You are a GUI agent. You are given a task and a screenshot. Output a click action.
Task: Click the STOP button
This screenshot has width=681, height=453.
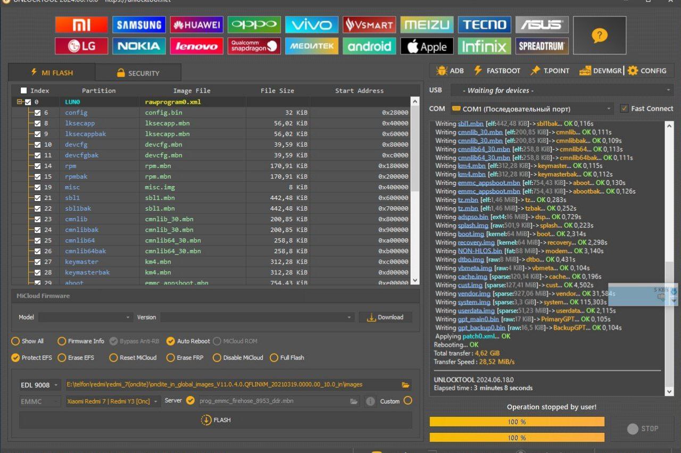tap(643, 429)
